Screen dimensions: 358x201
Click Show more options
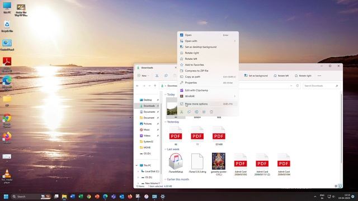[208, 104]
